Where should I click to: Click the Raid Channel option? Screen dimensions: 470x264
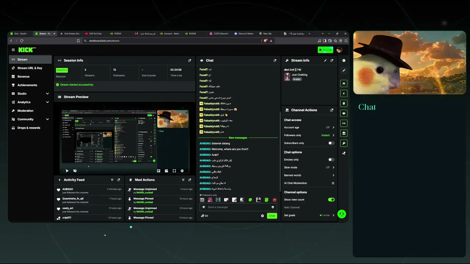pos(292,208)
